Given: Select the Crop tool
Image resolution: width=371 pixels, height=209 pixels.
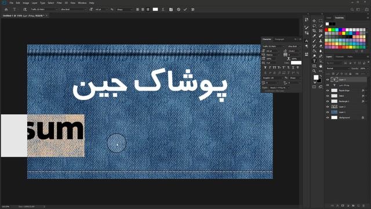Looking at the screenshot, I should [x=314, y=31].
